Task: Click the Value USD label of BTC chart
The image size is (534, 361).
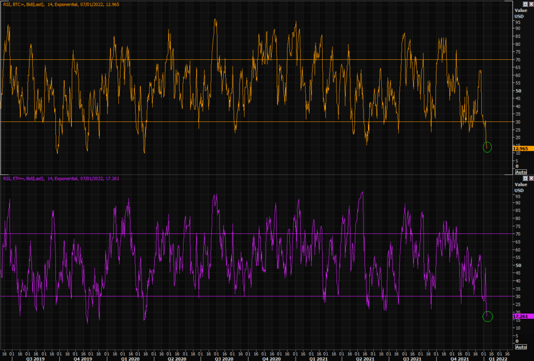Action: [x=521, y=13]
